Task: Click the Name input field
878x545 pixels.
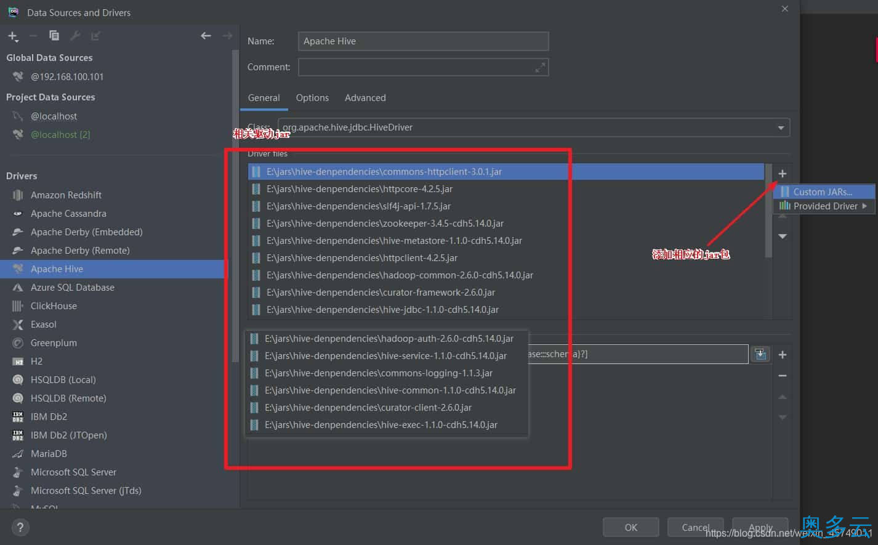Action: click(x=423, y=41)
